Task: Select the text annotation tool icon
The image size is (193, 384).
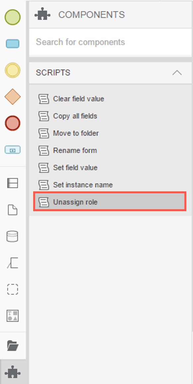Action: 12,263
